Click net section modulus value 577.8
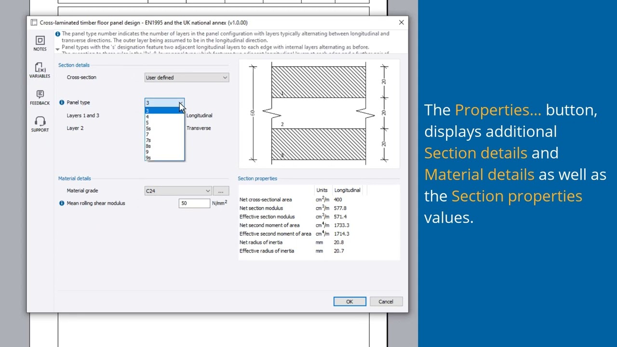Viewport: 617px width, 347px height. click(x=340, y=208)
